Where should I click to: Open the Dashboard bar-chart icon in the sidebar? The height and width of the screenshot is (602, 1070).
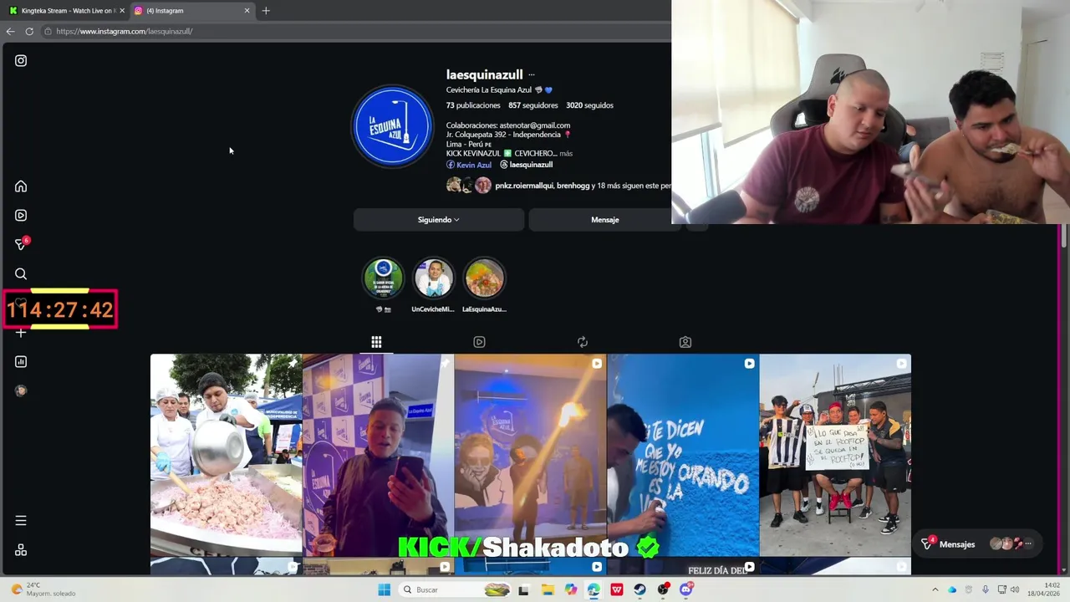[21, 361]
